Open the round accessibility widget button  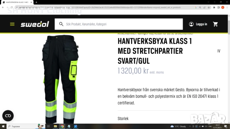pos(8,116)
